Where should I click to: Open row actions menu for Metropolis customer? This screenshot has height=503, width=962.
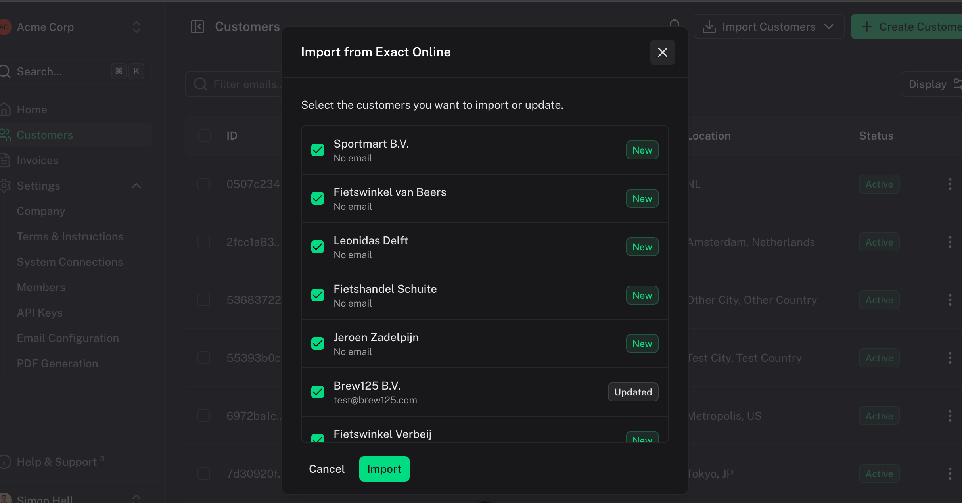pos(950,416)
